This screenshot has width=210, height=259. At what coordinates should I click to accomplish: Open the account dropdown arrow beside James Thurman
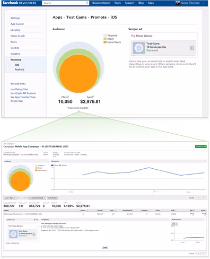coord(204,3)
